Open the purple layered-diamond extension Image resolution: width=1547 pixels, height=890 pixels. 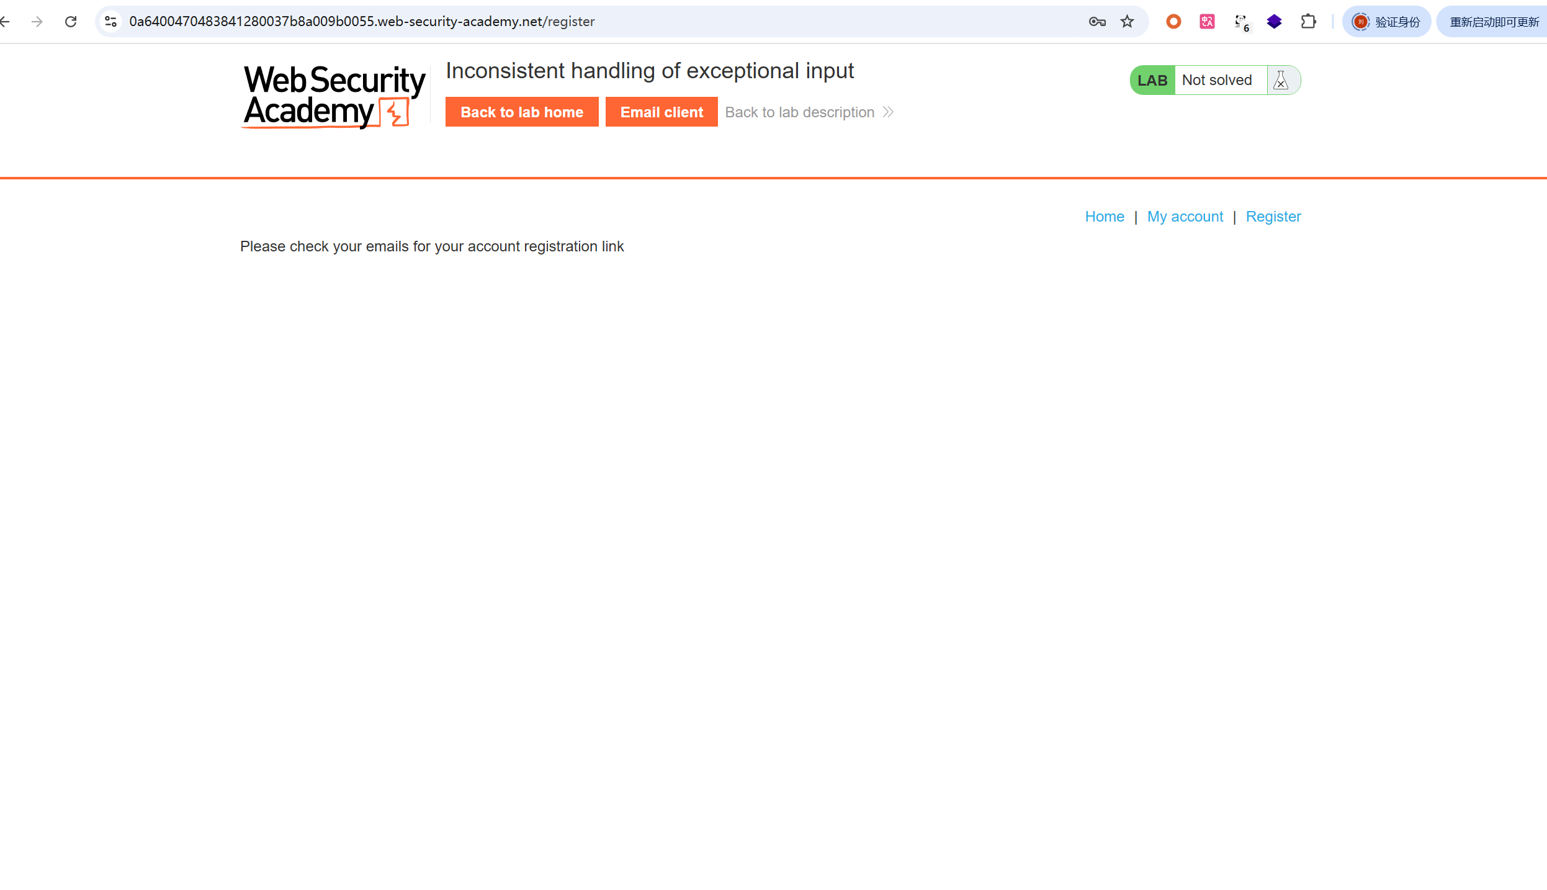click(x=1274, y=22)
